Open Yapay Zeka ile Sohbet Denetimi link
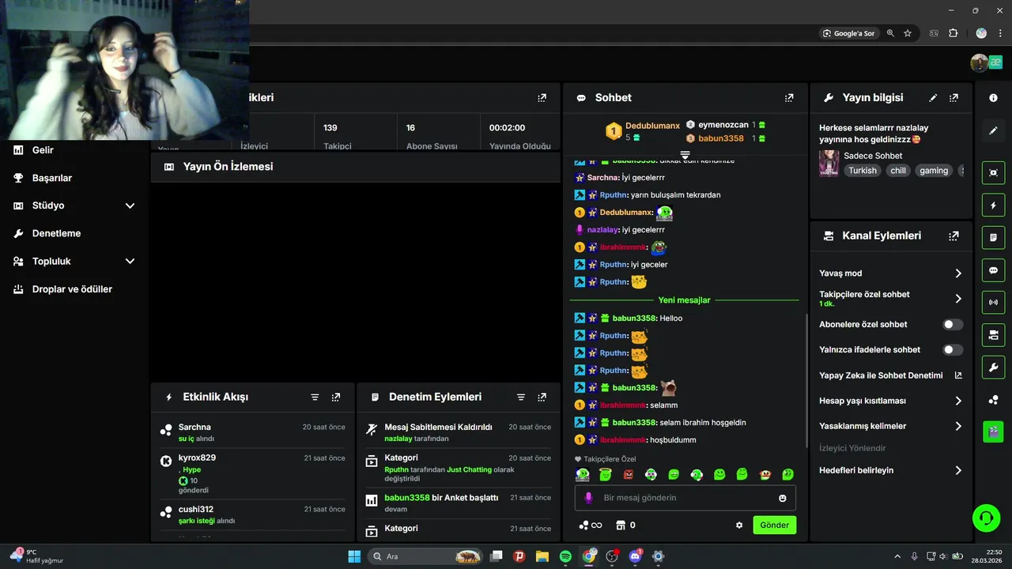This screenshot has height=569, width=1012. [890, 375]
